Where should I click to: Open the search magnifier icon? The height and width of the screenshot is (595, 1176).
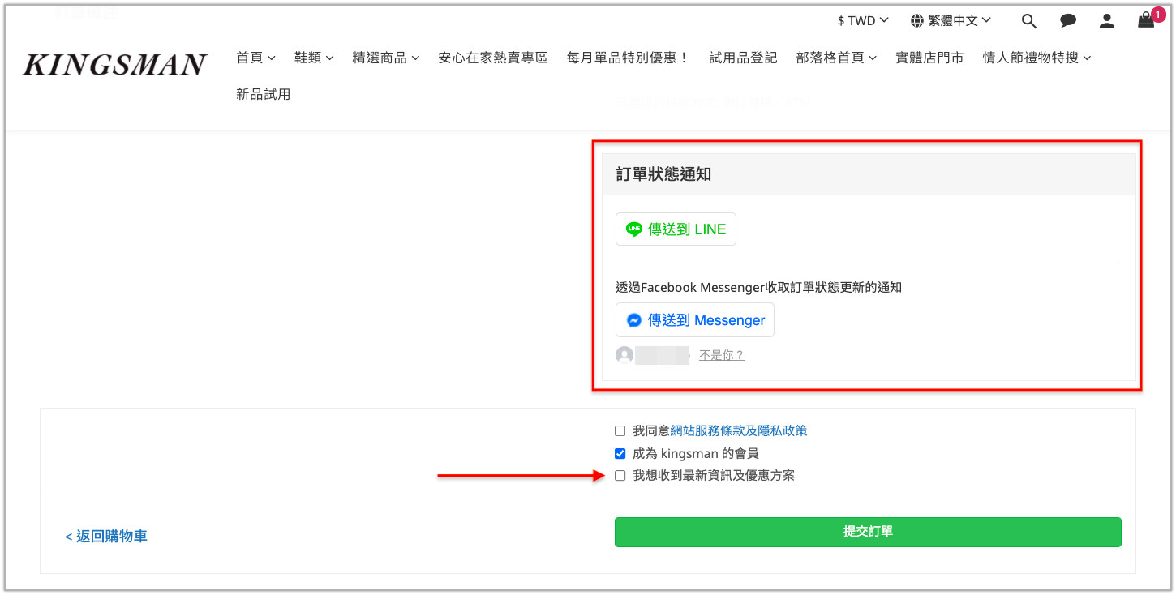[x=1028, y=21]
